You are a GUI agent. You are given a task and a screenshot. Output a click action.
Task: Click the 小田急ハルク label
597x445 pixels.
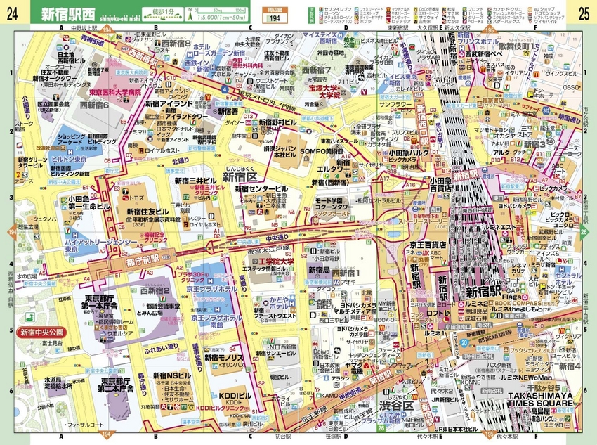pos(409,152)
